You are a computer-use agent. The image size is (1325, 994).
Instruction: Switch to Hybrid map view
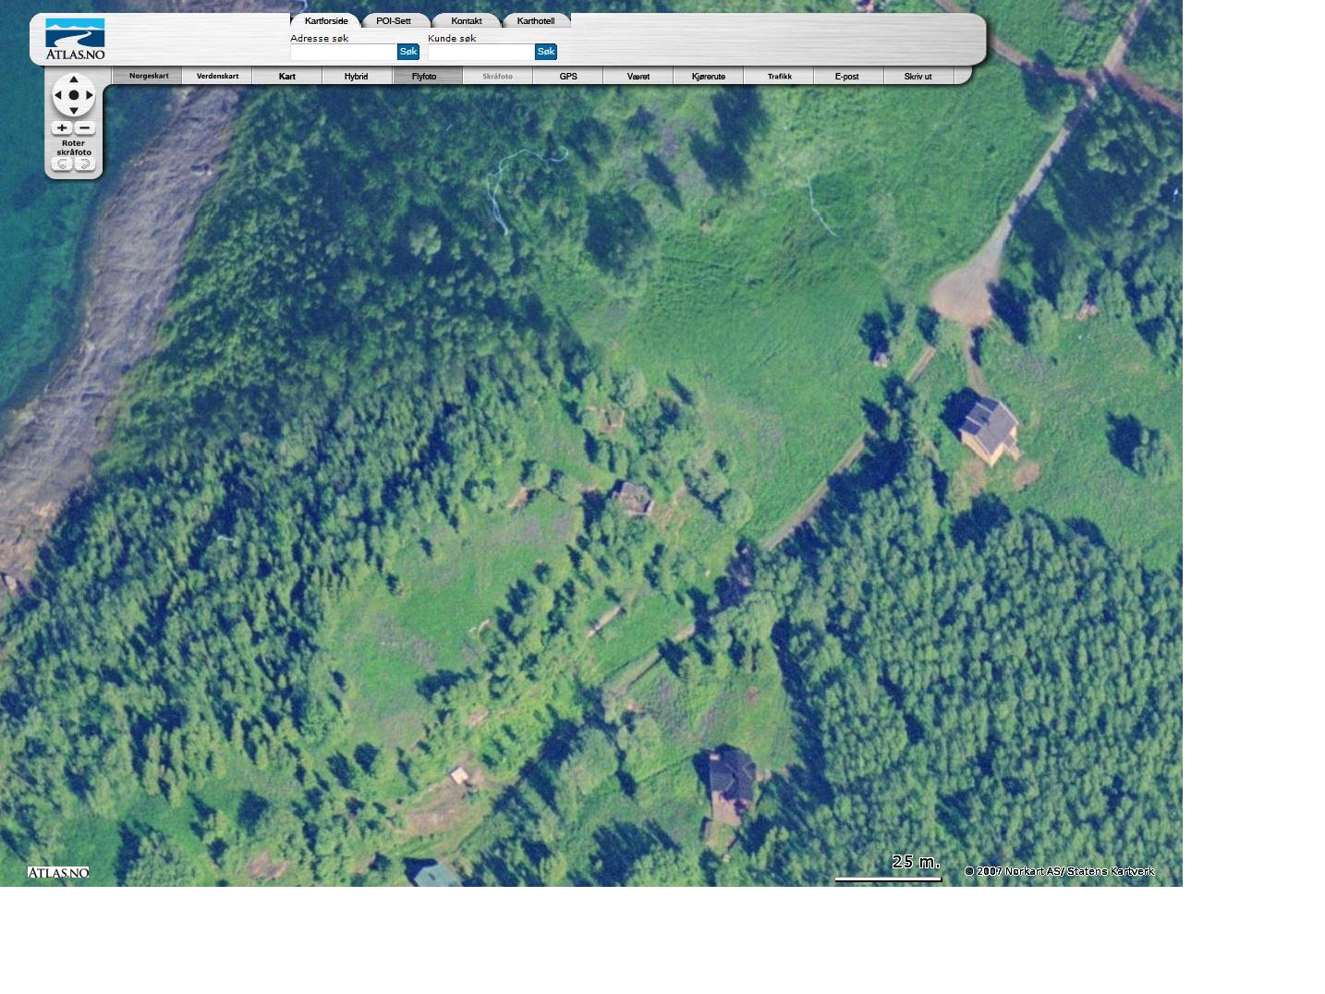pos(356,77)
